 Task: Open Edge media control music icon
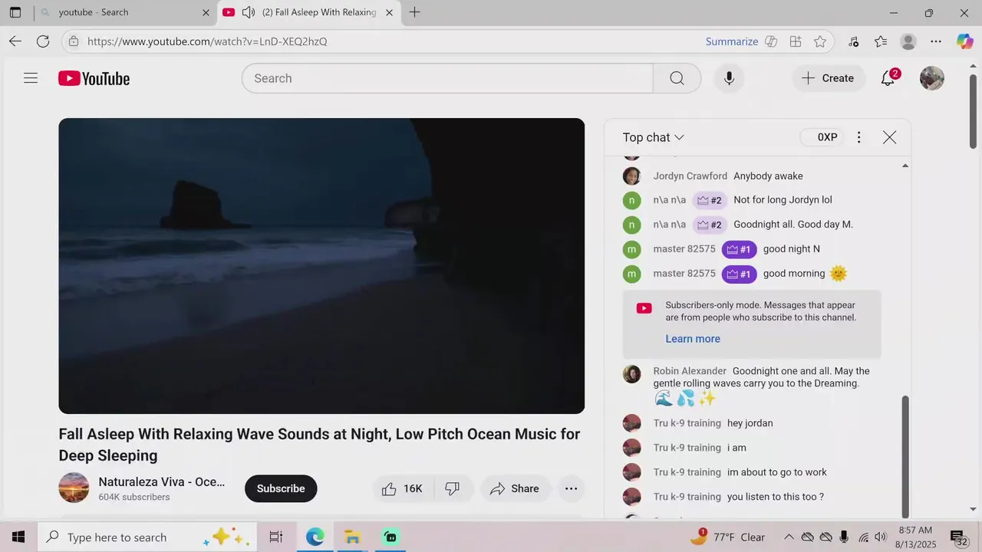(854, 41)
